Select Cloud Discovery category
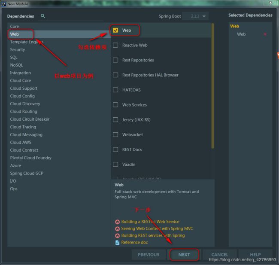Screen dimensions: 279x265 tap(59, 104)
